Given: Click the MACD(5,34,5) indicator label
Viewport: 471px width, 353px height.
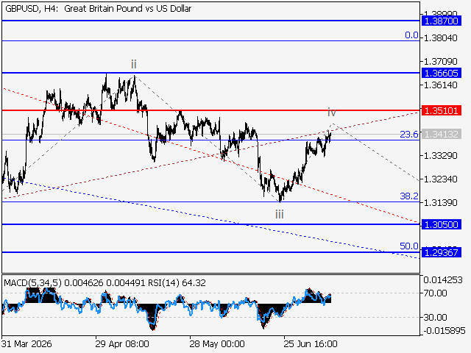Looking at the screenshot, I should [x=32, y=282].
